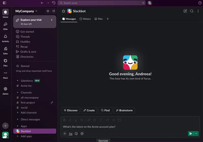Open send options dropdown arrow
The height and width of the screenshot is (142, 203).
click(196, 134)
